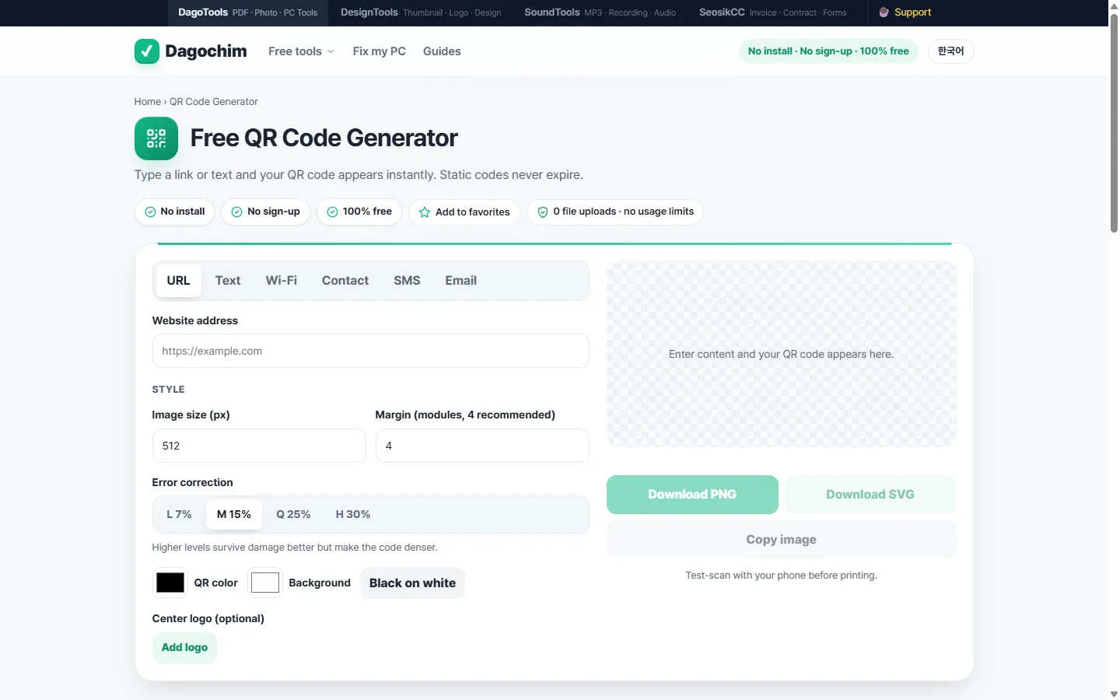Switch to the Text tab

228,281
